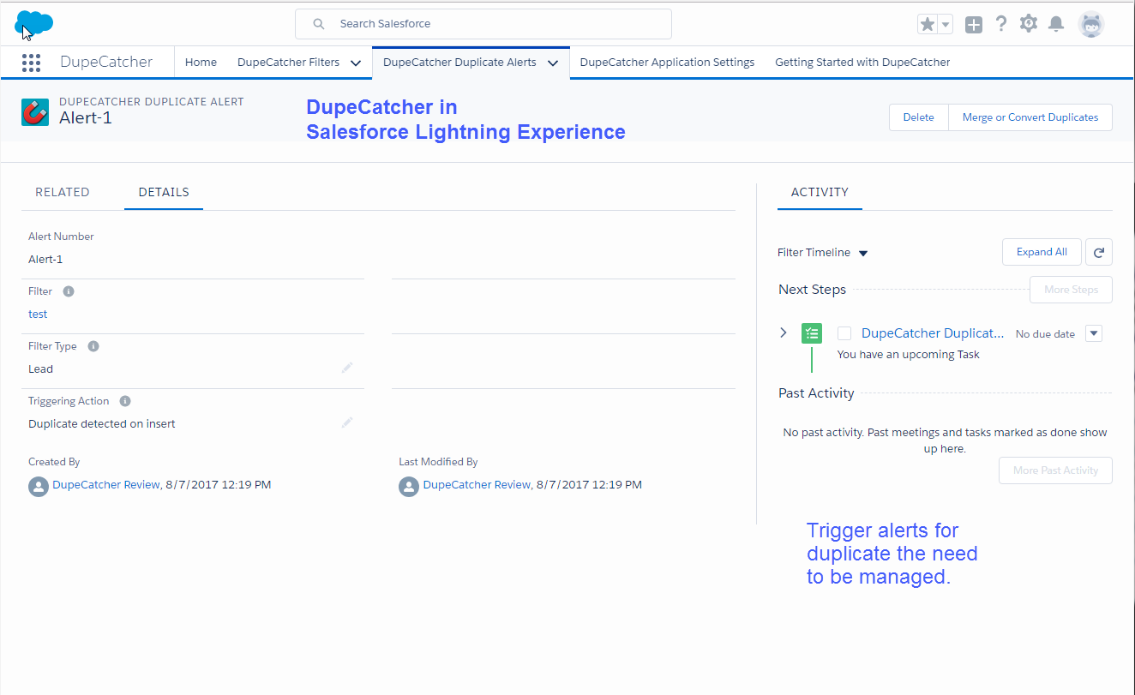The height and width of the screenshot is (695, 1135).
Task: Click the More Steps button
Action: (1071, 290)
